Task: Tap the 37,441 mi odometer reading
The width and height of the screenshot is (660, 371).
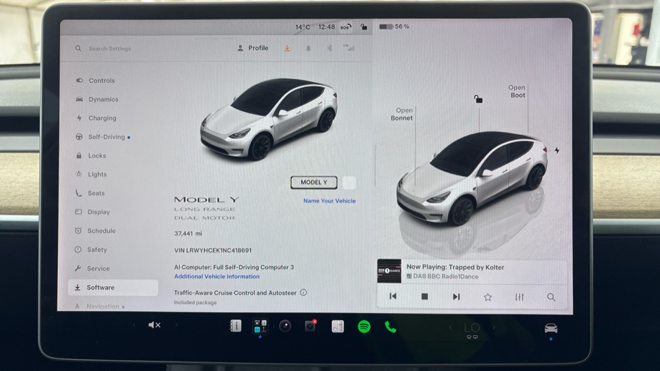Action: click(188, 233)
